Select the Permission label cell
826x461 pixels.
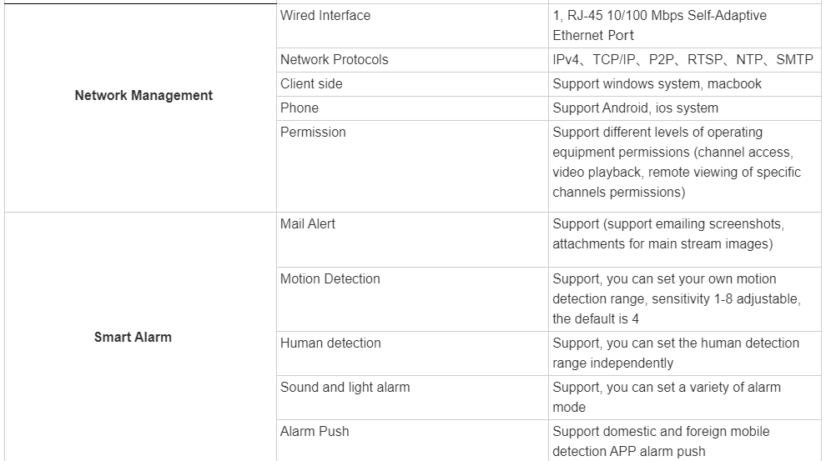coord(313,133)
